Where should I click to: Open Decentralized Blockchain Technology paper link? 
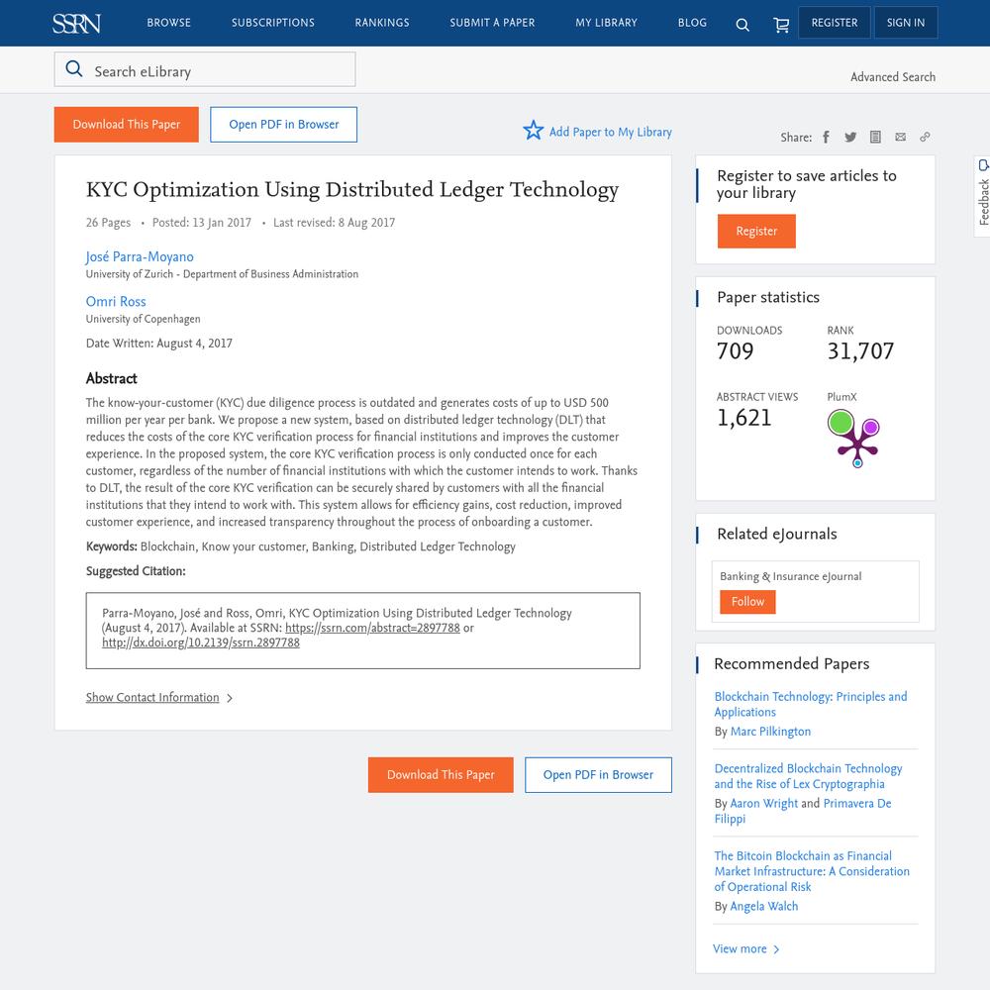[x=808, y=776]
